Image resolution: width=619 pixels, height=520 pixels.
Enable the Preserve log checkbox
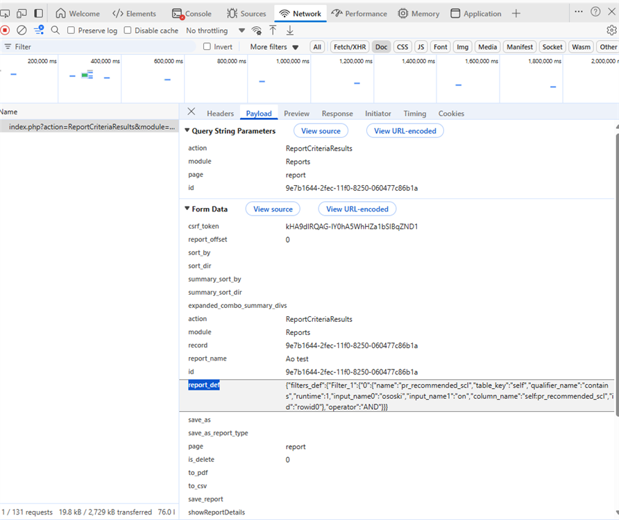[71, 31]
